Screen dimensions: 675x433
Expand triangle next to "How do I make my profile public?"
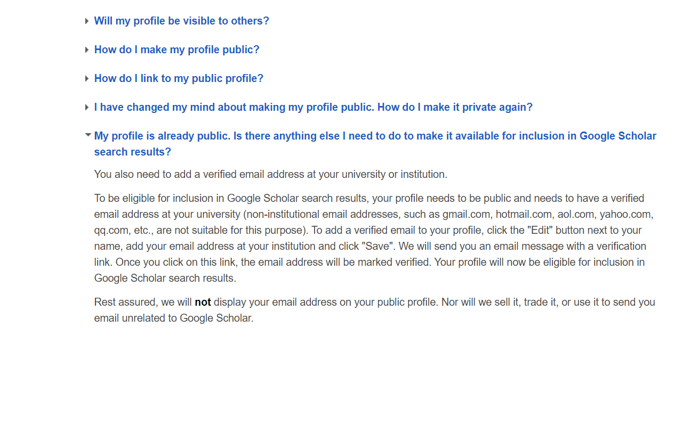tap(87, 50)
